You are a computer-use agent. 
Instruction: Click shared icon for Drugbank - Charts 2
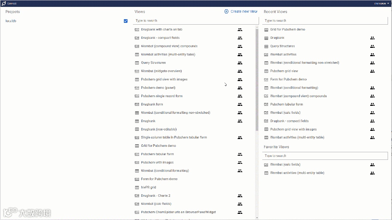click(240, 196)
